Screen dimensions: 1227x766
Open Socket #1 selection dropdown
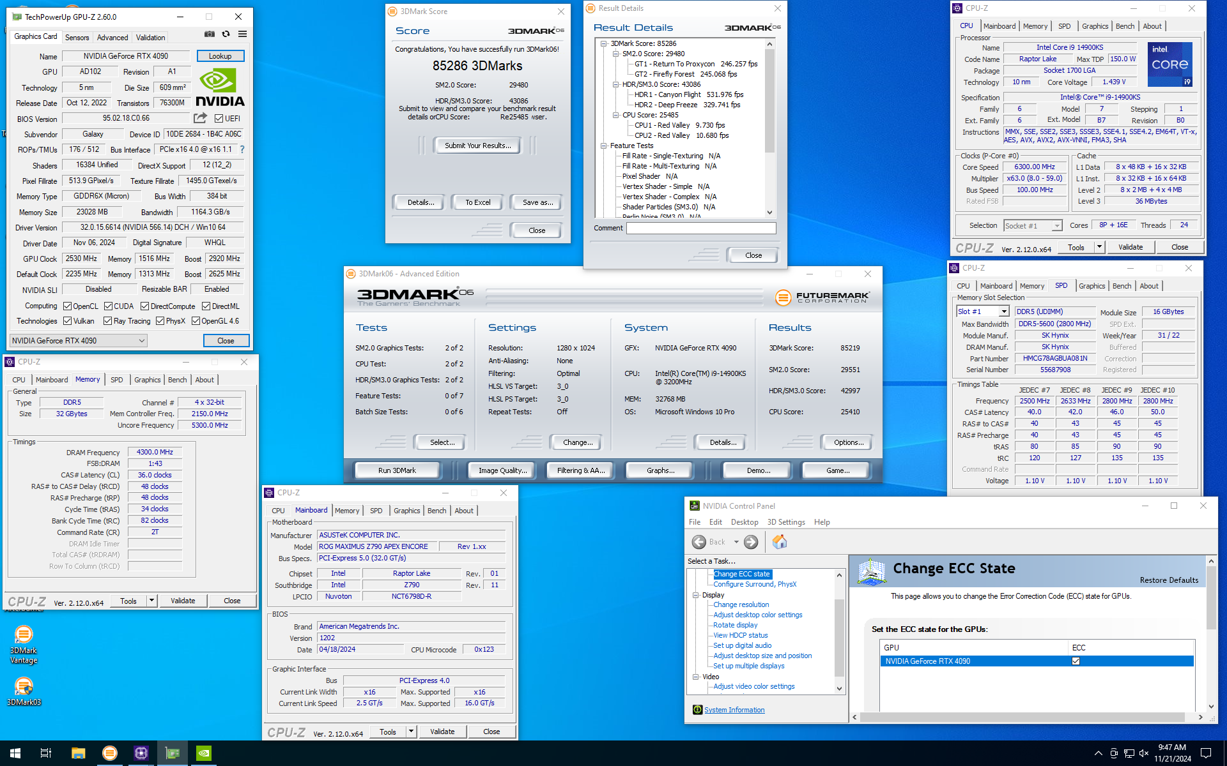1033,225
